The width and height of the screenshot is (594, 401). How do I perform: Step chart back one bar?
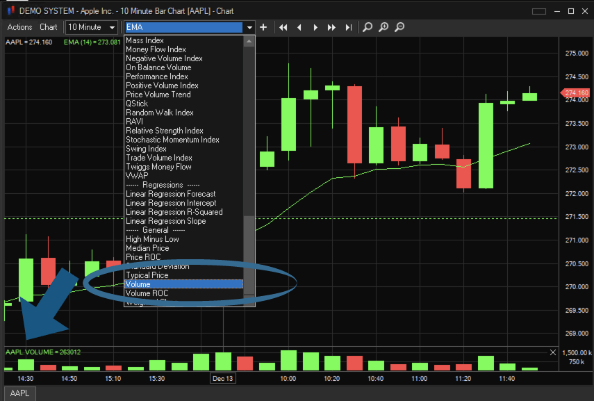299,27
